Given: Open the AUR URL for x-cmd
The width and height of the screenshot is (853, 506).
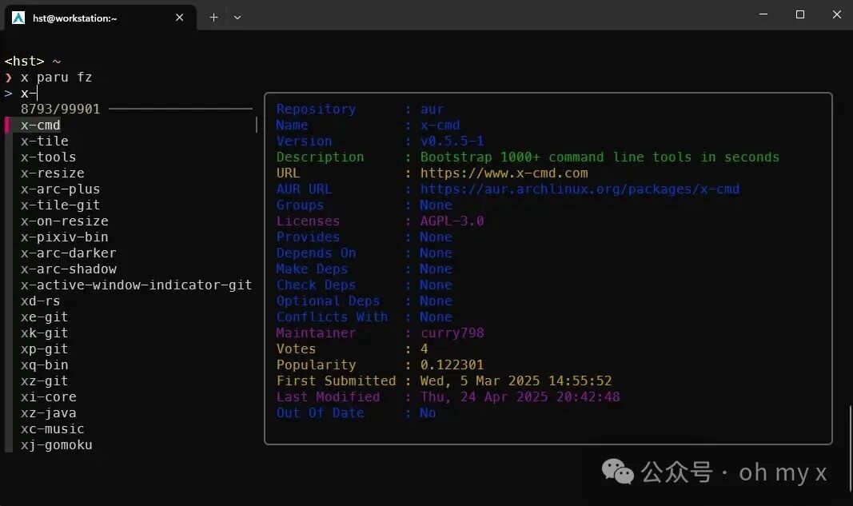Looking at the screenshot, I should click(x=580, y=189).
